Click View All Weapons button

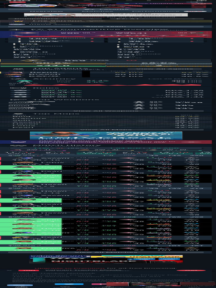pos(106,111)
